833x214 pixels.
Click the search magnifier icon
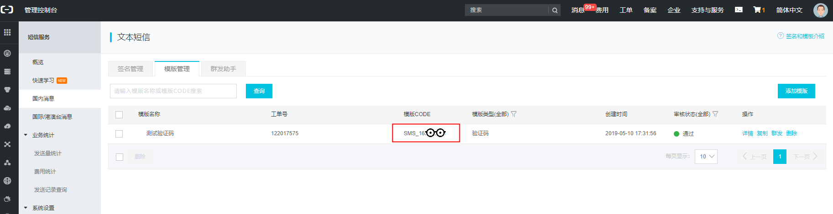click(x=555, y=10)
